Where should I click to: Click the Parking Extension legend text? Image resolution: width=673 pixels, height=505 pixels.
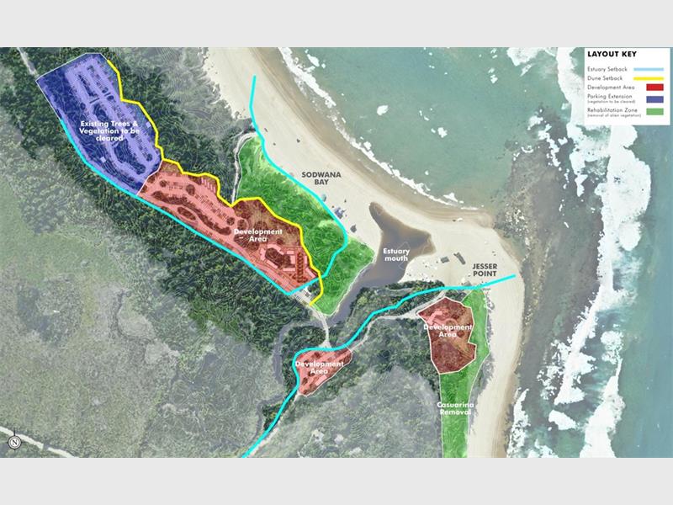click(610, 97)
